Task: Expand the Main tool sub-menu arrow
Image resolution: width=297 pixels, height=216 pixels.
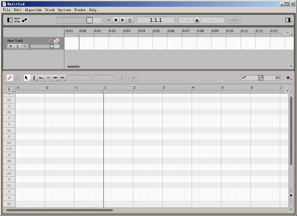Action: tap(30, 80)
